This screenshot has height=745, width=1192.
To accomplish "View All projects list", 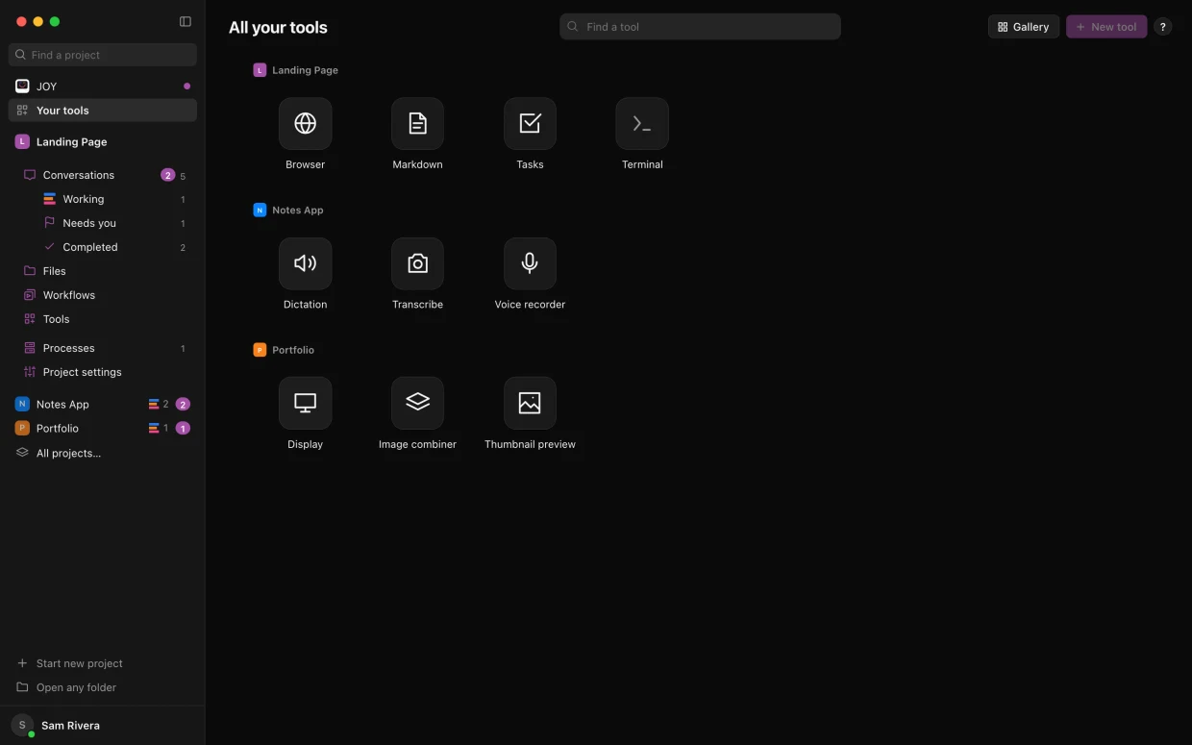I will coord(103,453).
